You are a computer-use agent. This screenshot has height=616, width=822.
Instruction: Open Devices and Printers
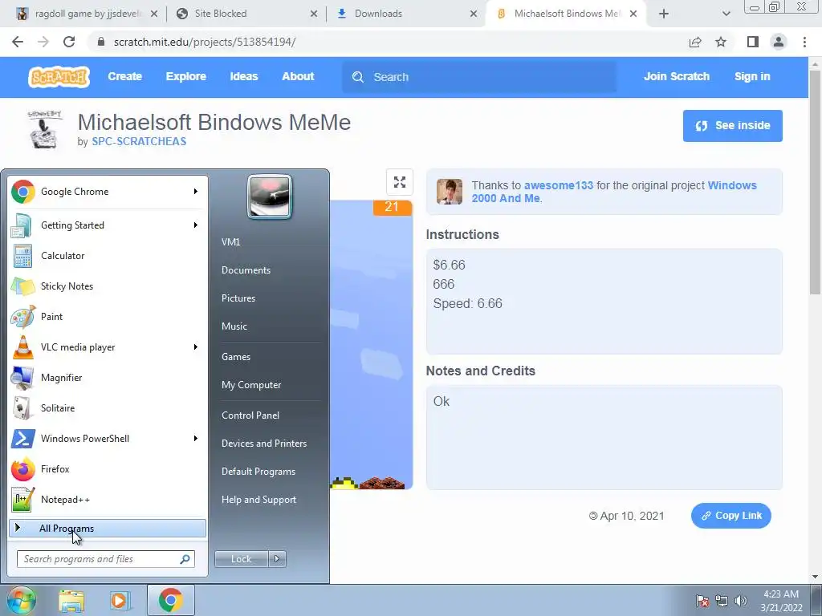click(x=263, y=444)
